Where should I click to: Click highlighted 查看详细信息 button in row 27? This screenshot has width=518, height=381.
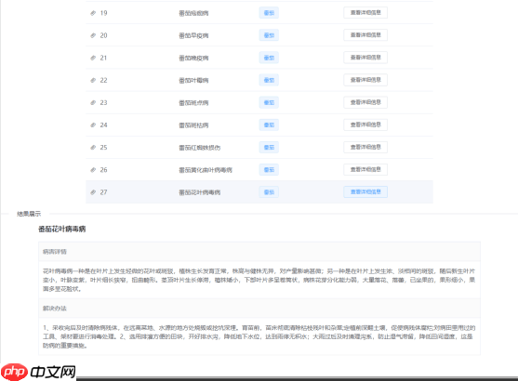point(365,191)
